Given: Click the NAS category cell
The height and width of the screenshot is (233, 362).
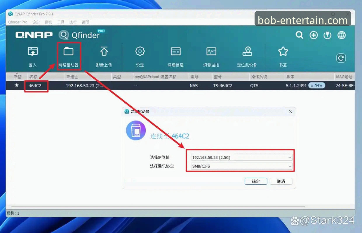Looking at the screenshot, I should point(194,86).
